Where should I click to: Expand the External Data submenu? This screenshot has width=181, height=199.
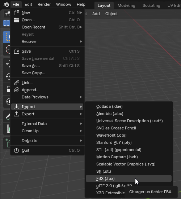tap(47, 124)
